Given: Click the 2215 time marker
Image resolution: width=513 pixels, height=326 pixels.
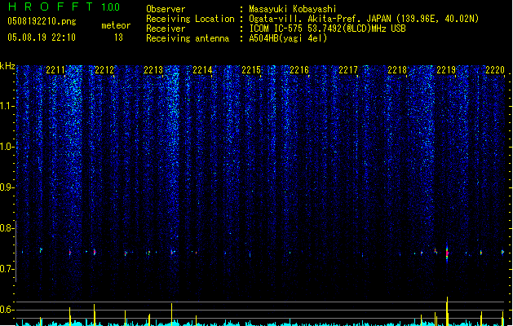Looking at the screenshot, I should click(251, 70).
